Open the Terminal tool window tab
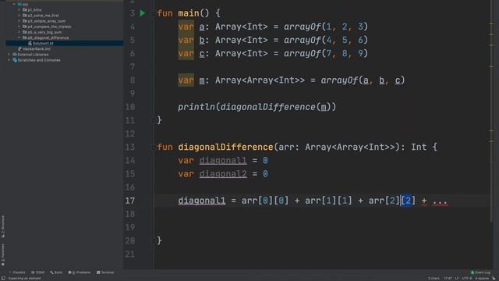This screenshot has height=281, width=499. pyautogui.click(x=105, y=272)
